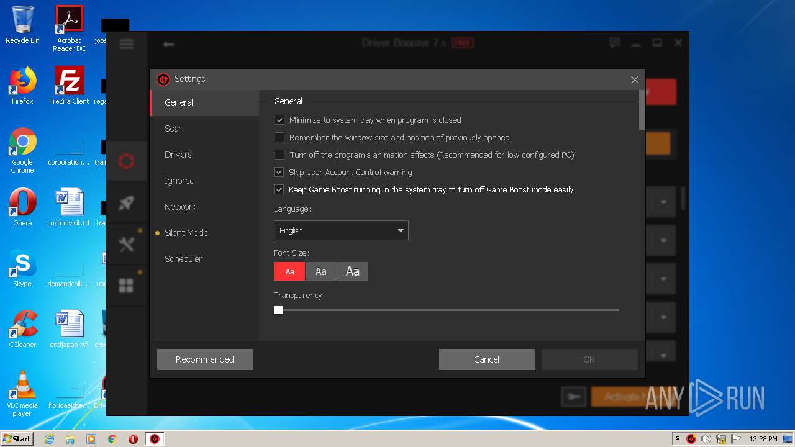Viewport: 795px width, 447px height.
Task: Open the Scan sidebar icon in Driver Booster
Action: coord(126,161)
